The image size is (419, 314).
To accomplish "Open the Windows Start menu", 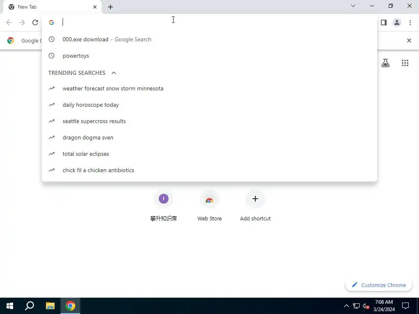I will [10, 306].
